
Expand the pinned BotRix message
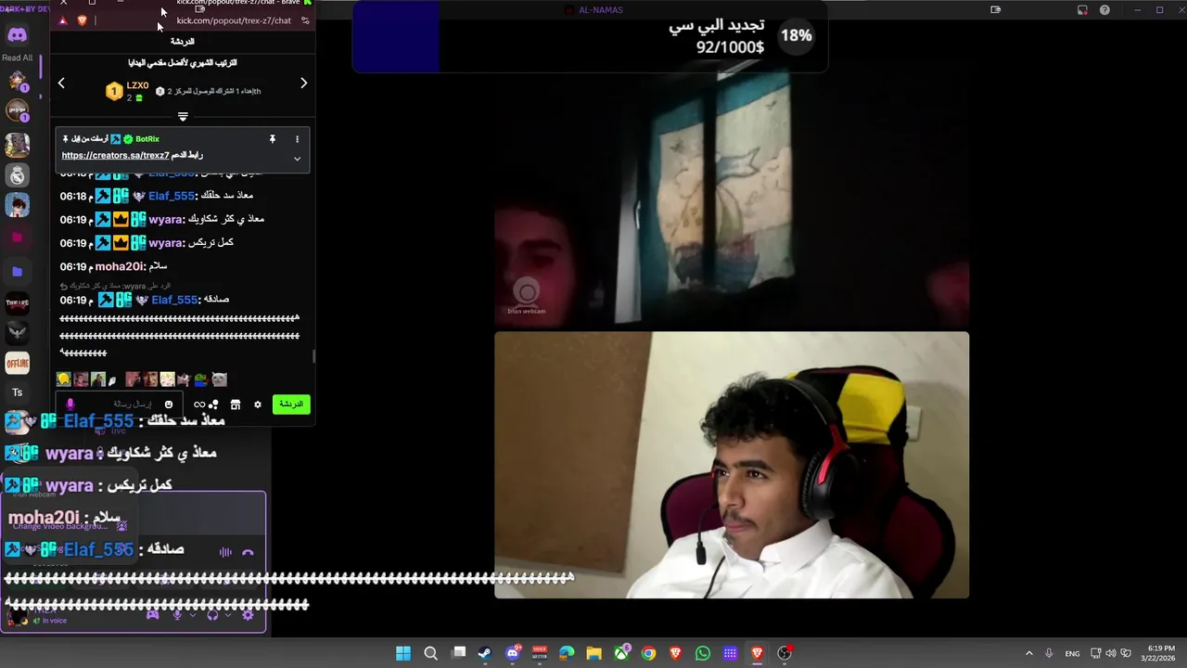tap(297, 159)
